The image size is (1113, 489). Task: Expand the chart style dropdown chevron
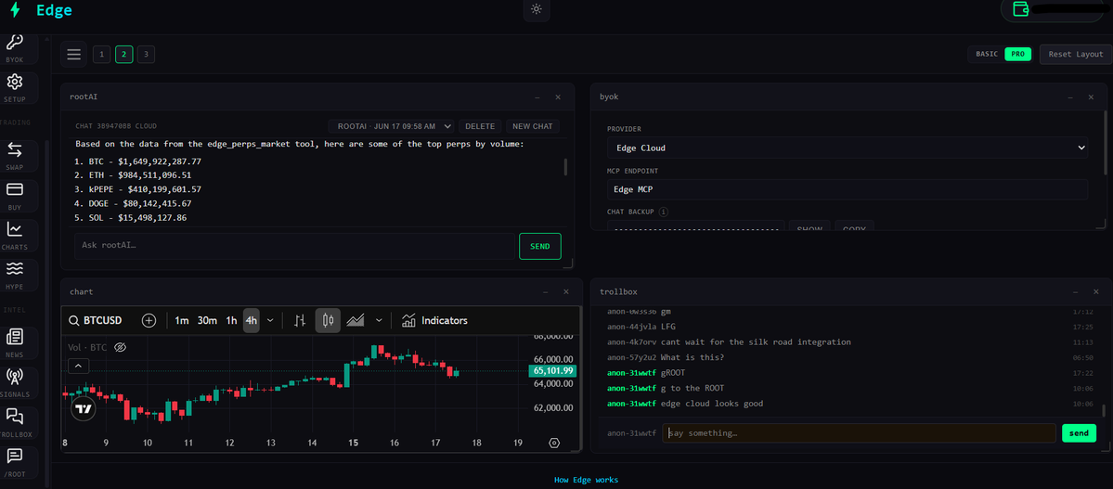click(x=379, y=321)
